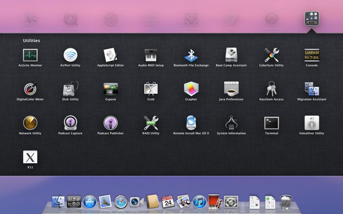Launch iPhoto from the Dock
This screenshot has width=343, height=214.
(x=184, y=201)
